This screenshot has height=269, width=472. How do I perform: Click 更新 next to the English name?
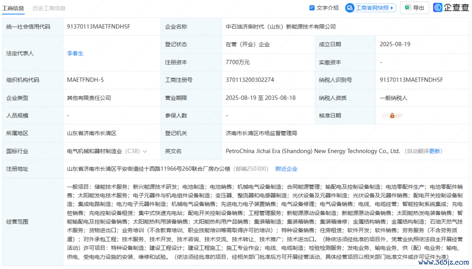click(434, 151)
